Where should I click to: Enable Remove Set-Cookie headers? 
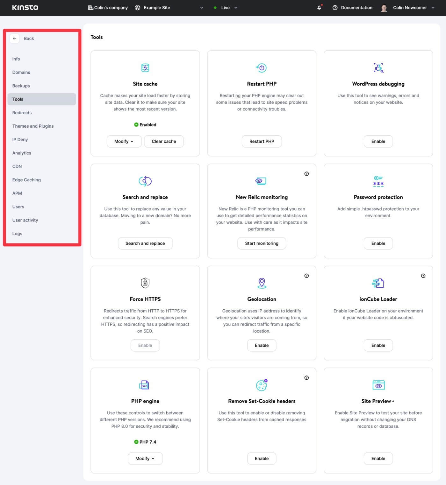click(x=262, y=459)
